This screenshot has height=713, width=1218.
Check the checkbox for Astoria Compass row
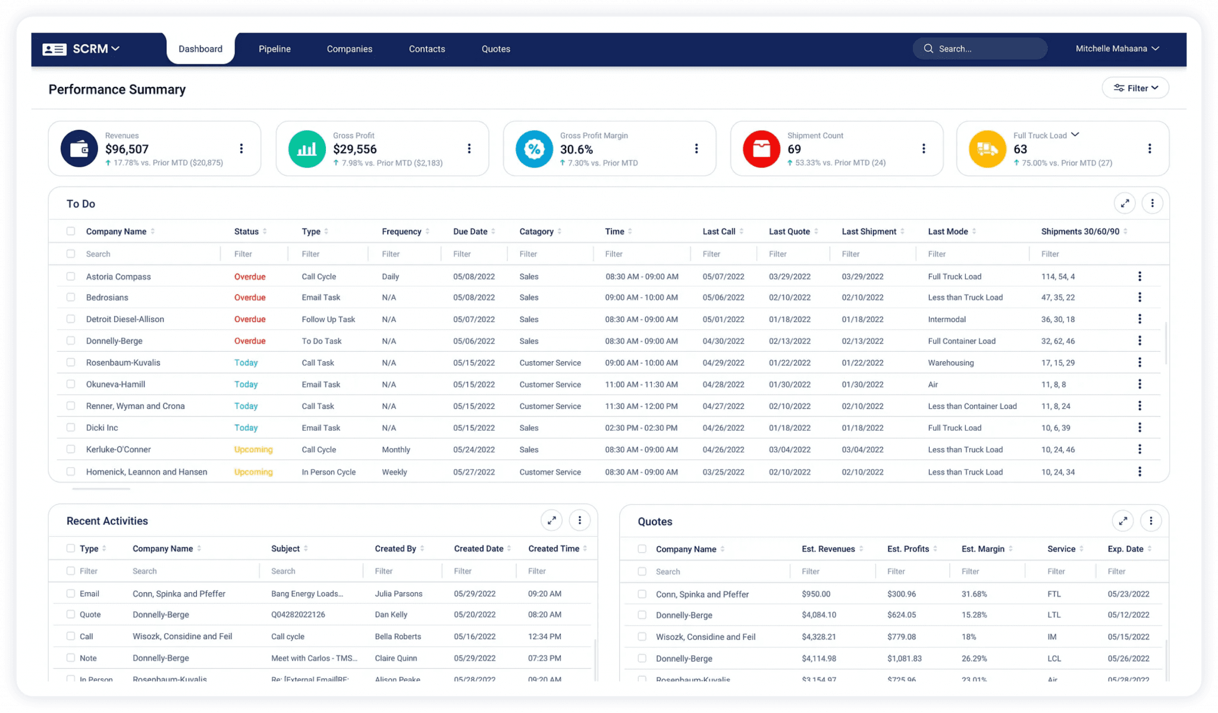click(71, 276)
